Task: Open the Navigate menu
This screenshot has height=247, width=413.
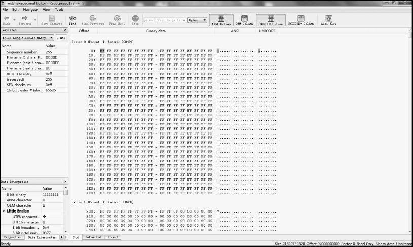Action: [x=30, y=9]
